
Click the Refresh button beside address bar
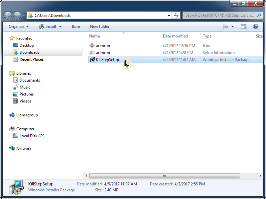pos(176,15)
